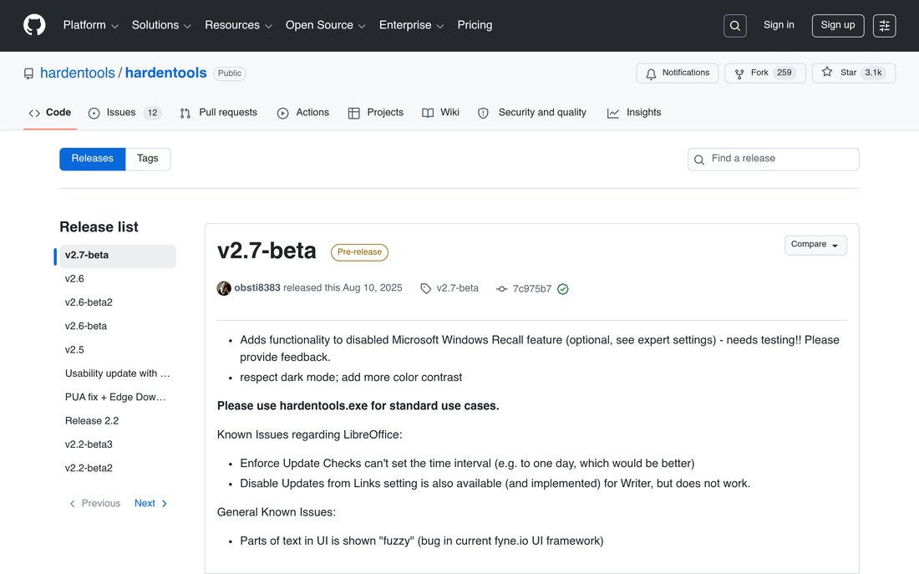Open the v2.7-beta release title
The width and height of the screenshot is (919, 574).
click(267, 251)
